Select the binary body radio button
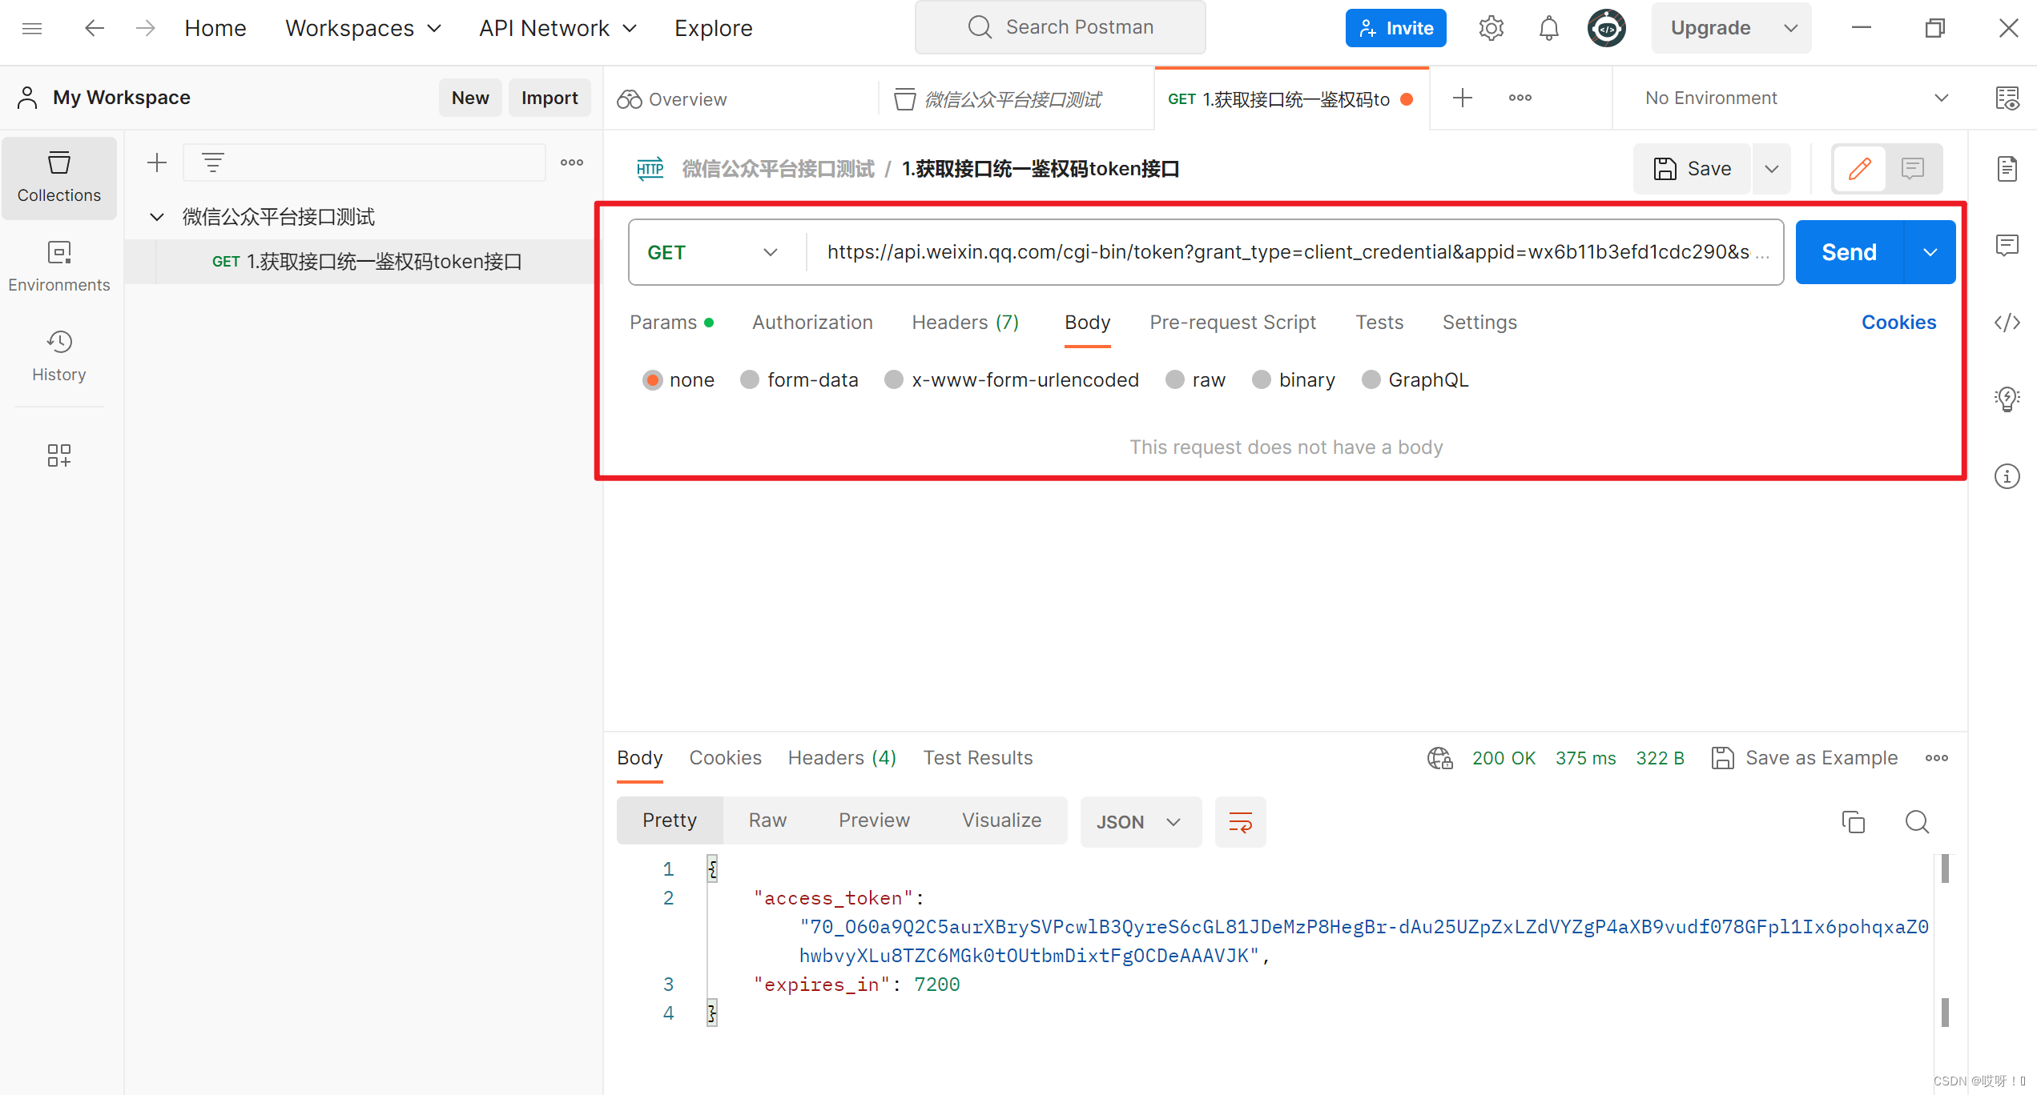 click(1262, 380)
